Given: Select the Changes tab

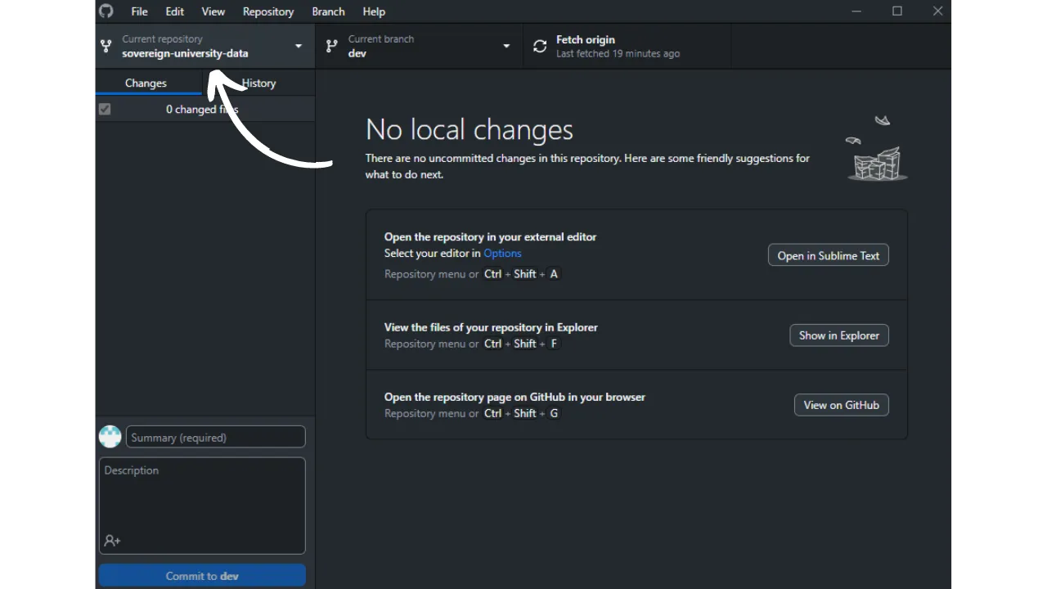Looking at the screenshot, I should point(146,83).
